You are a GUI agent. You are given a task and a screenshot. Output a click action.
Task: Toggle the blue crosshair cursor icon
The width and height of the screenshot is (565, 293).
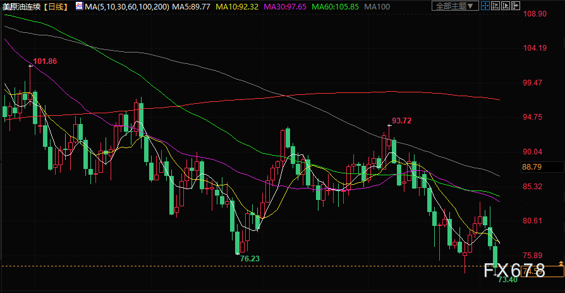point(485,6)
